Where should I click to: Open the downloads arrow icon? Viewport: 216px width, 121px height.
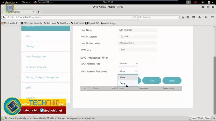pyautogui.click(x=199, y=17)
